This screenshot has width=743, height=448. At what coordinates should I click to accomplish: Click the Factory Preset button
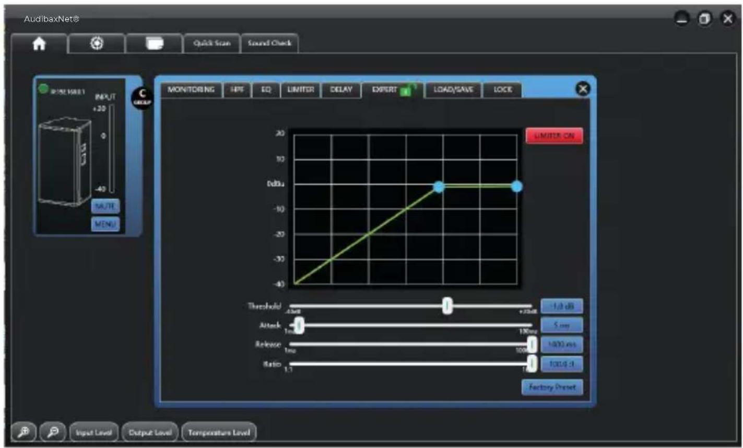pos(552,387)
